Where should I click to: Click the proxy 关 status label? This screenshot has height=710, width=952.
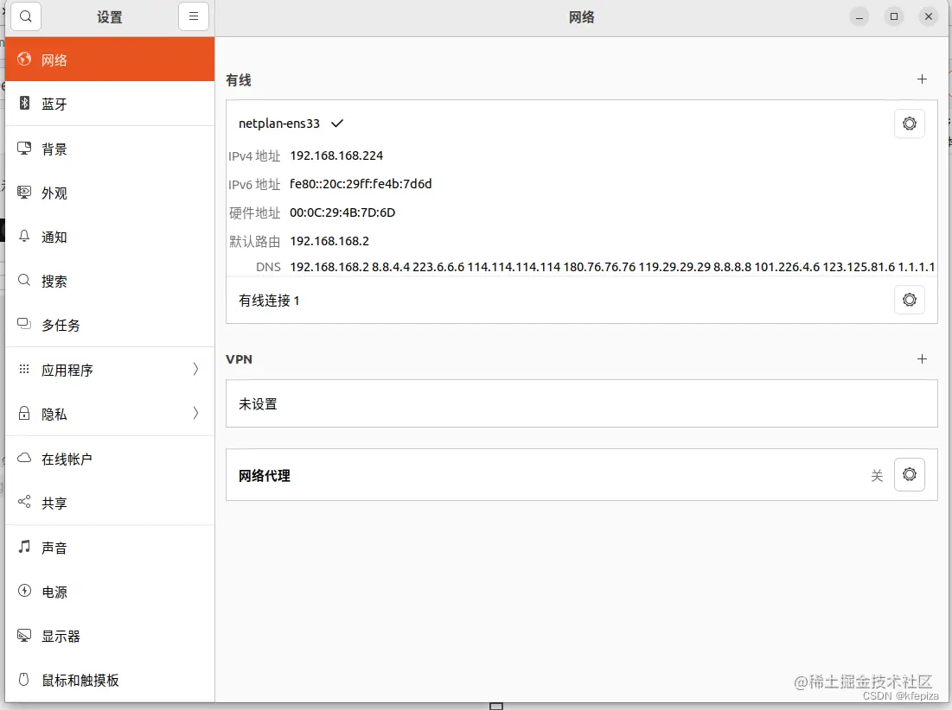click(877, 476)
